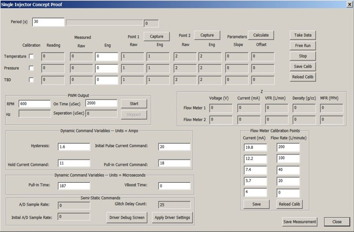
Task: Click the flow rate field showing 200
Action: 288,147
